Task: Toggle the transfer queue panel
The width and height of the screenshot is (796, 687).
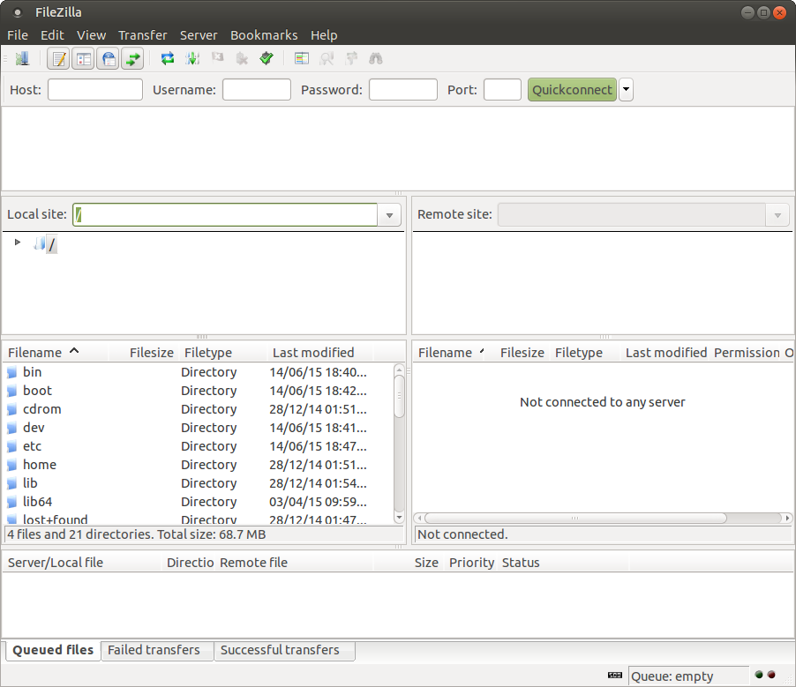Action: 133,58
